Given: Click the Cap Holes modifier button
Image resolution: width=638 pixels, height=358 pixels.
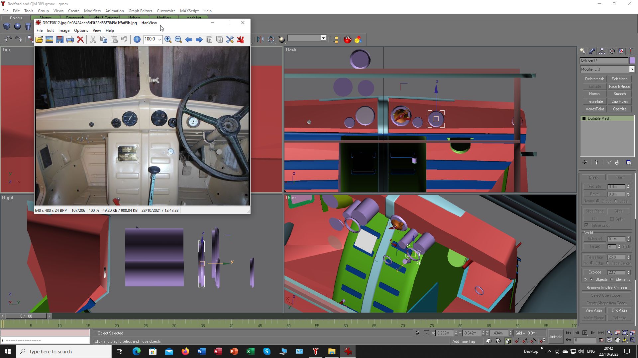Looking at the screenshot, I should [619, 101].
